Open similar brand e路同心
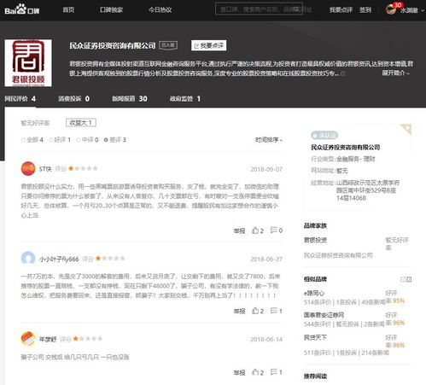Viewport: 426px width, 385px height. [x=314, y=293]
